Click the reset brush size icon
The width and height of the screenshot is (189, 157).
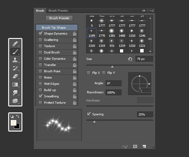(x=130, y=59)
